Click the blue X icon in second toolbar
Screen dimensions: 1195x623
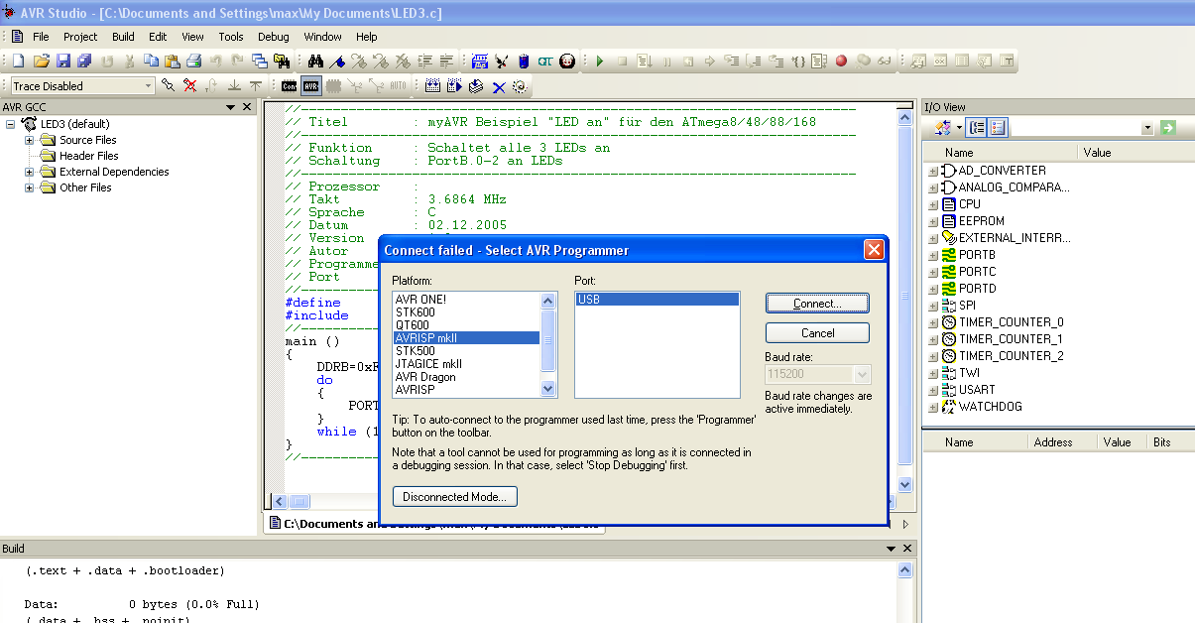tap(500, 86)
